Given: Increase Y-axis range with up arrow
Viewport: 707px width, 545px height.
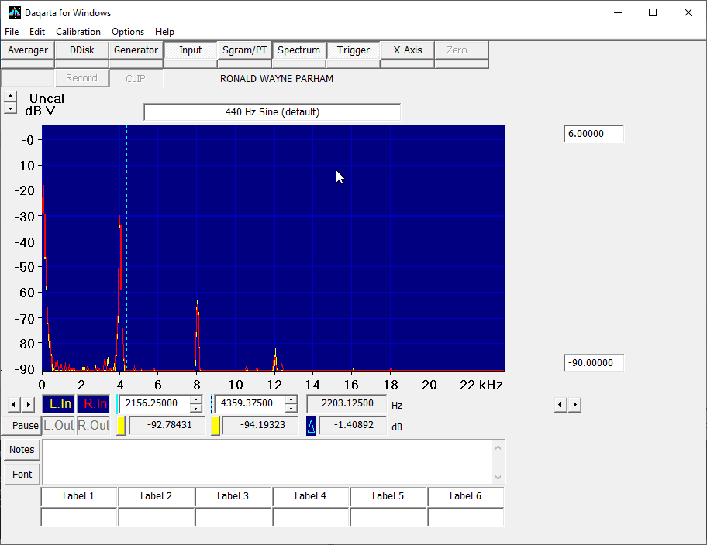Looking at the screenshot, I should [9, 97].
